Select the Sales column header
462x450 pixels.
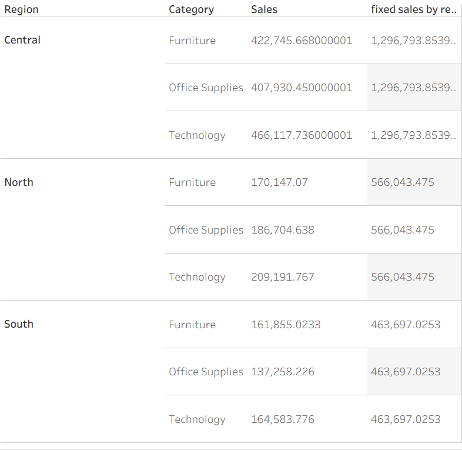pos(264,9)
